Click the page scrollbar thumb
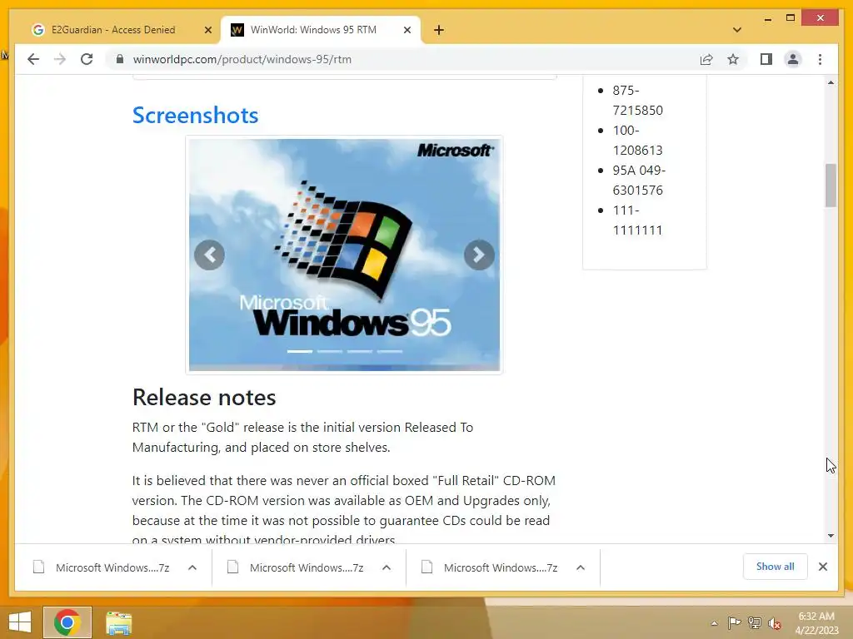 tap(831, 186)
